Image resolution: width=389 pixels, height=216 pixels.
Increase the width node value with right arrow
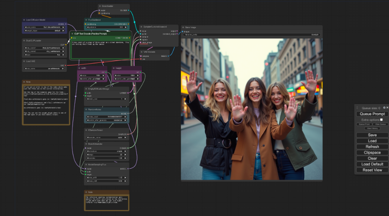pyautogui.click(x=103, y=75)
